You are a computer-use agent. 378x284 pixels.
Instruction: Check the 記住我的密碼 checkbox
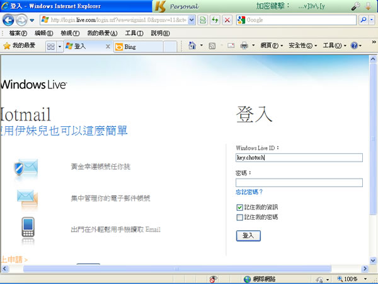click(x=239, y=217)
